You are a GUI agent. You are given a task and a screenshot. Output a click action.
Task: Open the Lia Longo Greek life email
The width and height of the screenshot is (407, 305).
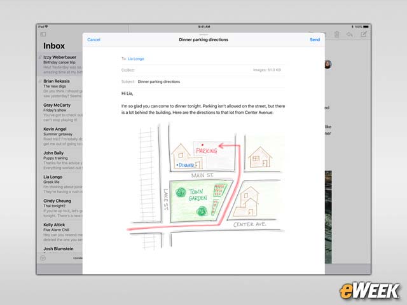(60, 184)
